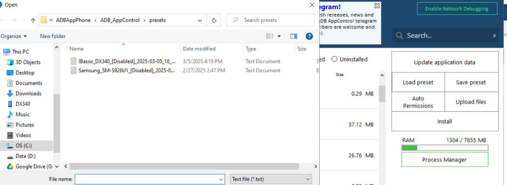Open the Process Manager

pos(444,160)
